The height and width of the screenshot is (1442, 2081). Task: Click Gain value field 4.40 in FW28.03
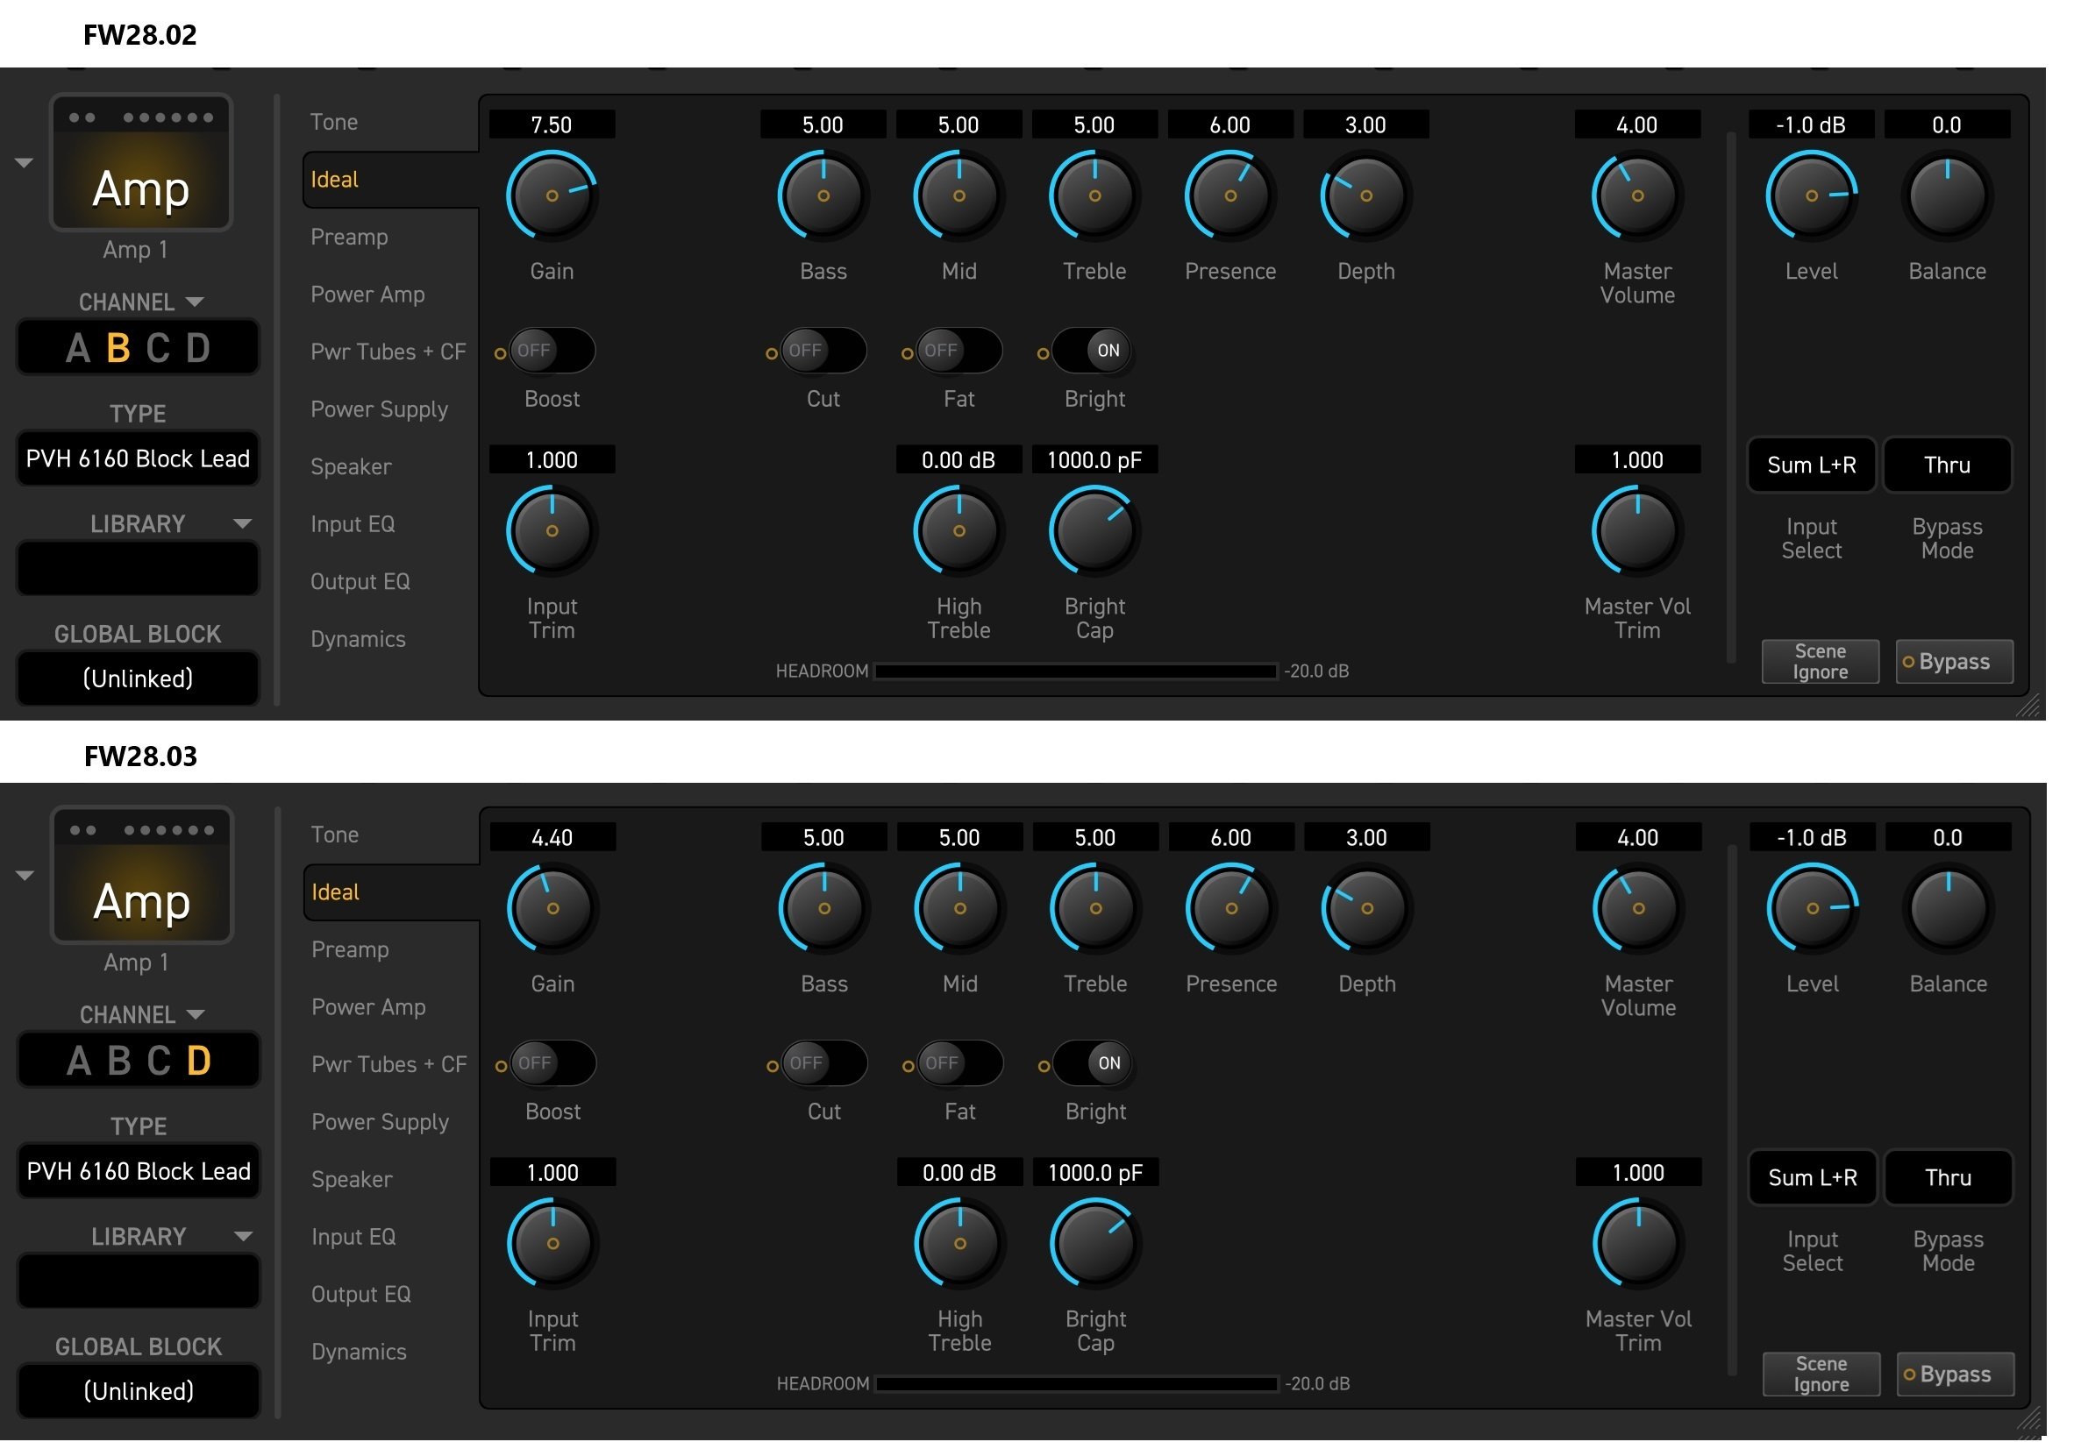coord(552,837)
